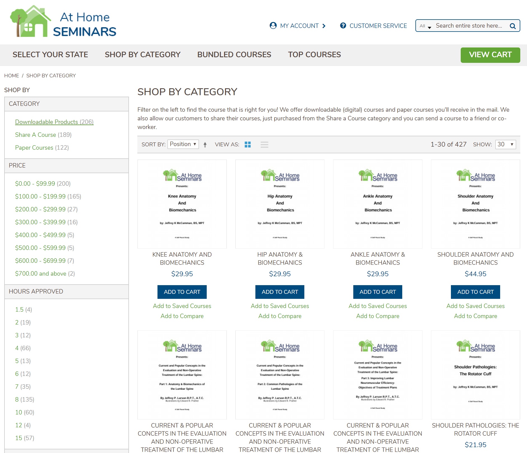
Task: Filter by Share A Course (189)
Action: [43, 135]
